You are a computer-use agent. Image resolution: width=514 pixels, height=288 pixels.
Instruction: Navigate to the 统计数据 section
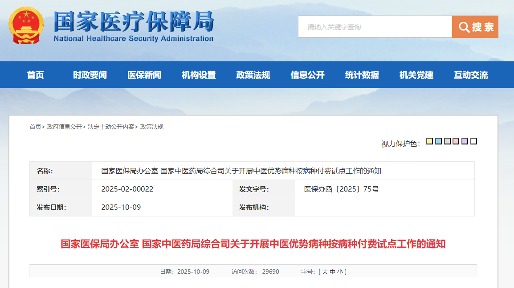(362, 75)
